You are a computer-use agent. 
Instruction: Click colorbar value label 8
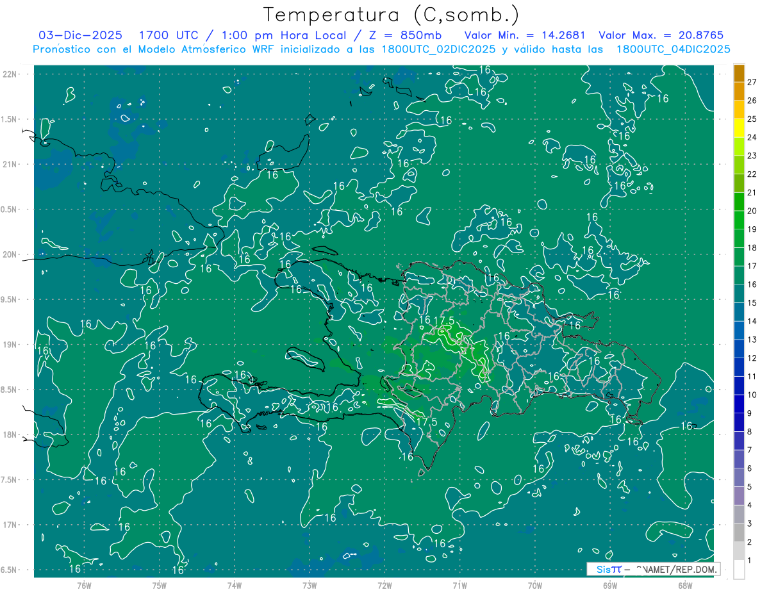(750, 432)
